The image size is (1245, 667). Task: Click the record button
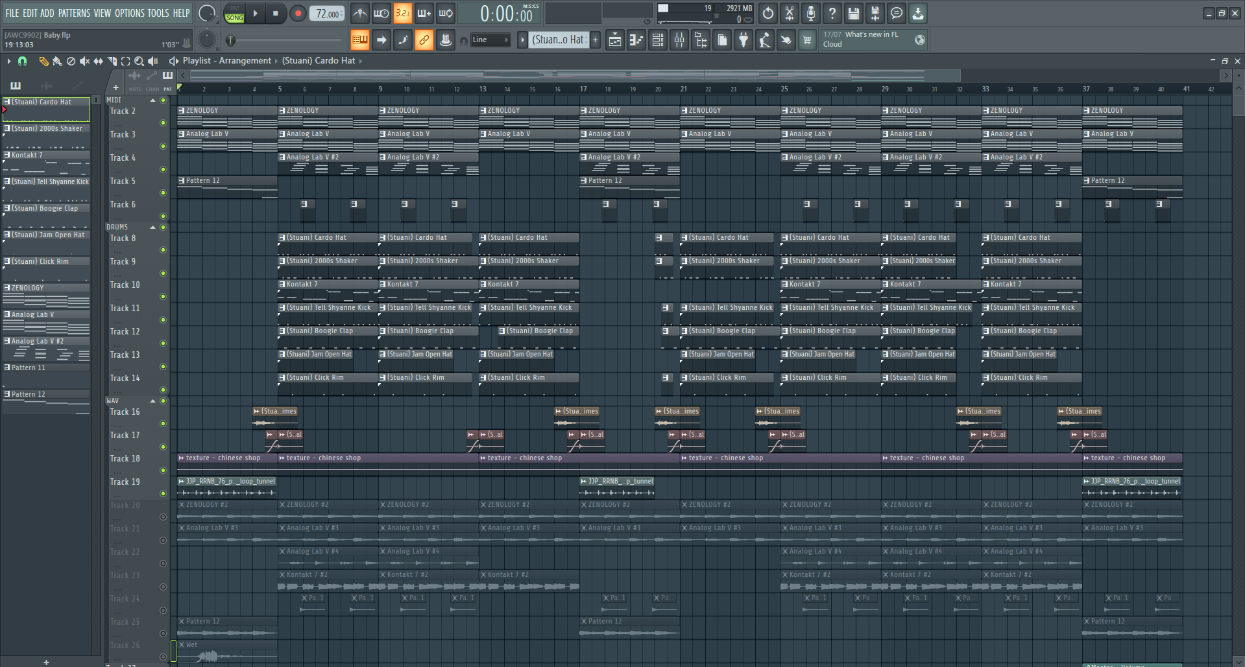(298, 13)
